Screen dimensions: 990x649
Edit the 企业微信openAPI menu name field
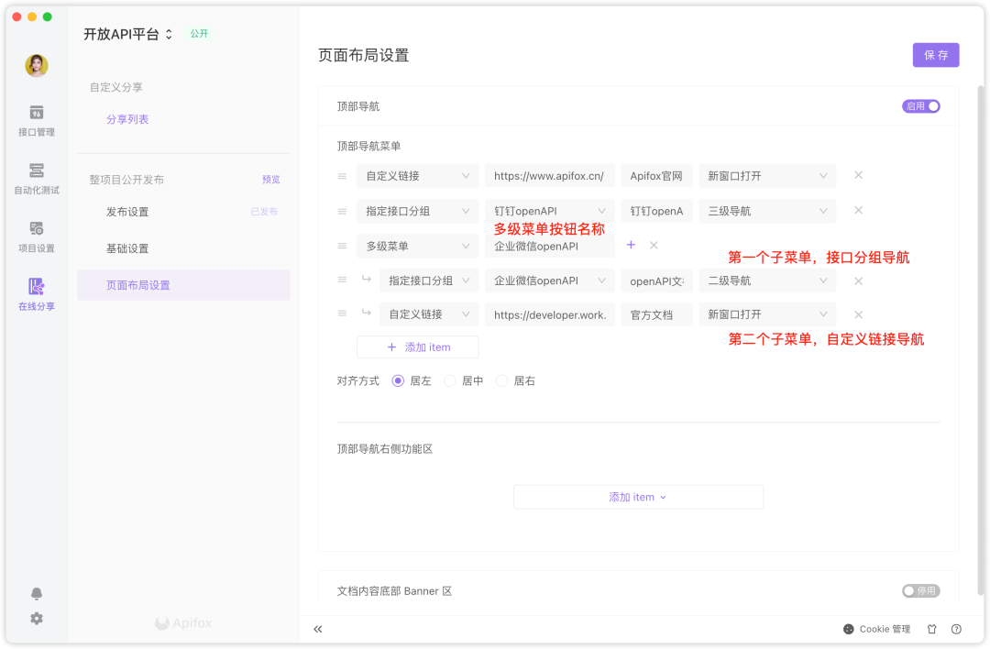point(549,247)
